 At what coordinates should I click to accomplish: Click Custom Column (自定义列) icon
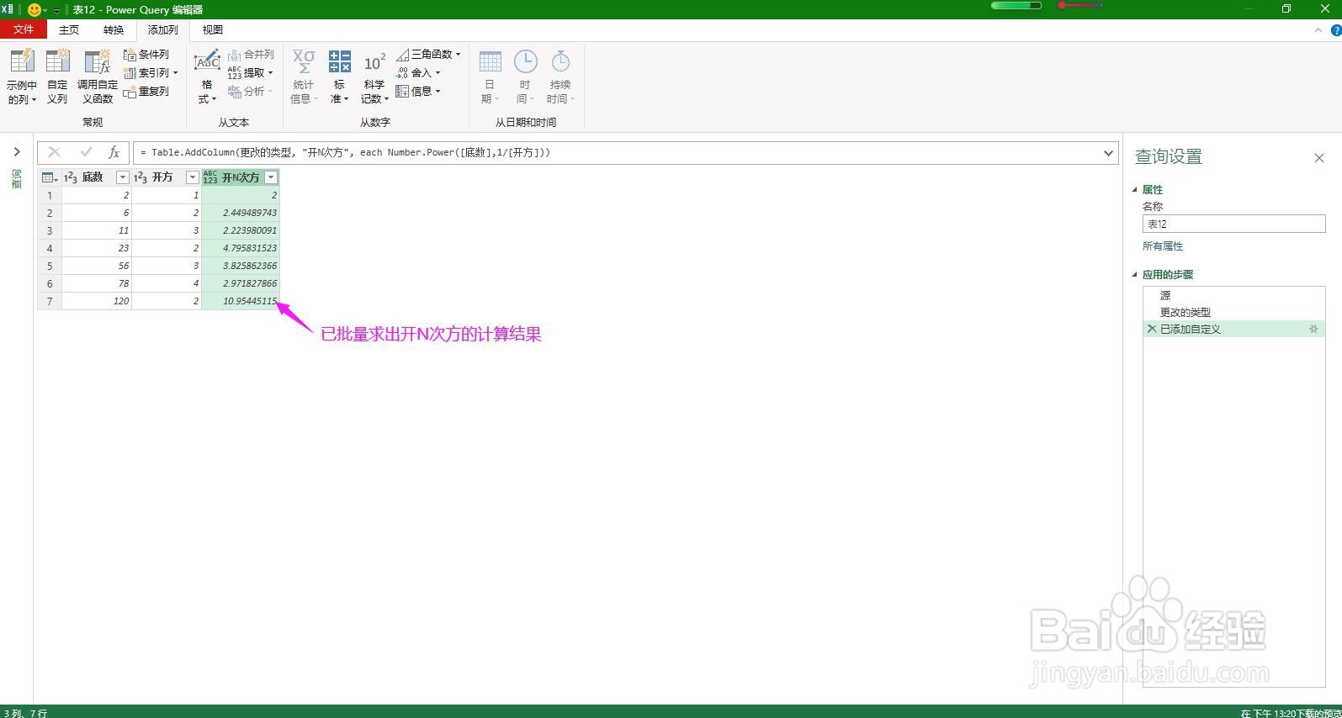point(57,61)
